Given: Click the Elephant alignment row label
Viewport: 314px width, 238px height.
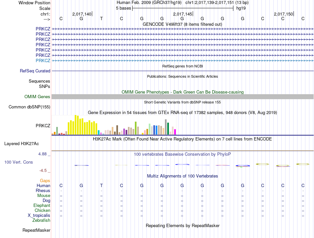Looking at the screenshot, I should click(42, 206).
